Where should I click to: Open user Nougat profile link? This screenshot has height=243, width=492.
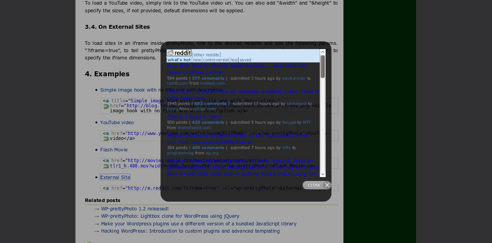289,122
